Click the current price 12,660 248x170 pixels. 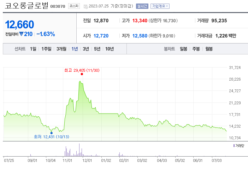tap(19, 24)
